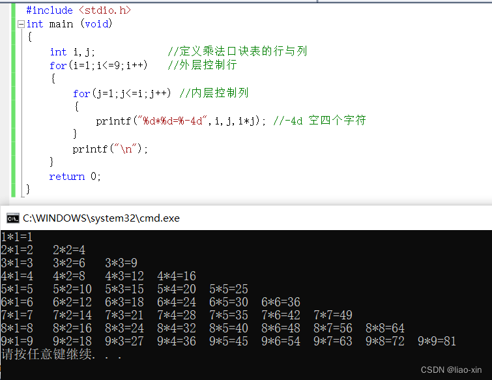Click console output '1*1=1'
Screen dimensions: 492x380
pos(17,237)
